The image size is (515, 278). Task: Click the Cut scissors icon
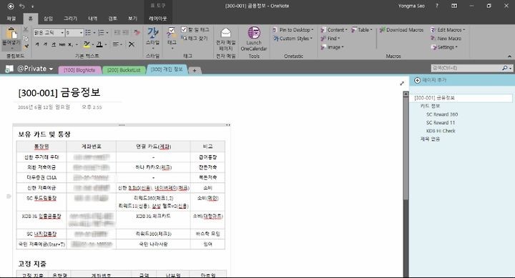click(x=26, y=29)
